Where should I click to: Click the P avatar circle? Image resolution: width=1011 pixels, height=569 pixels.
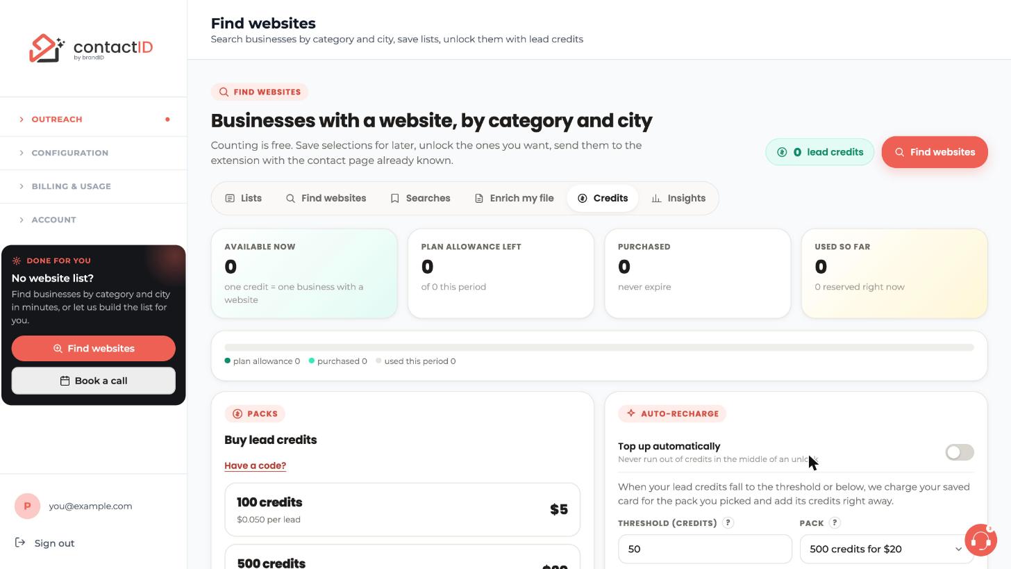click(27, 506)
